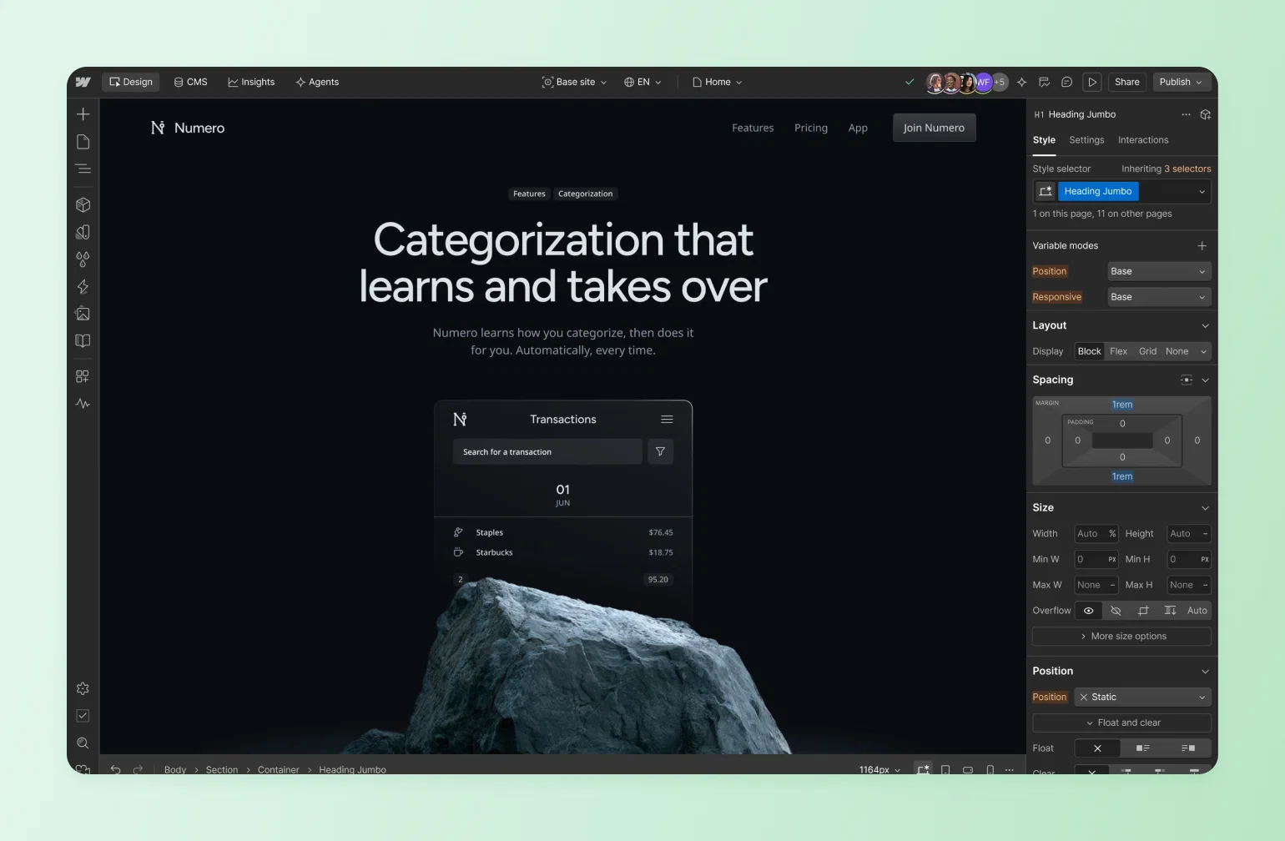Click the Join Numero button on canvas
Viewport: 1285px width, 841px height.
click(x=934, y=128)
